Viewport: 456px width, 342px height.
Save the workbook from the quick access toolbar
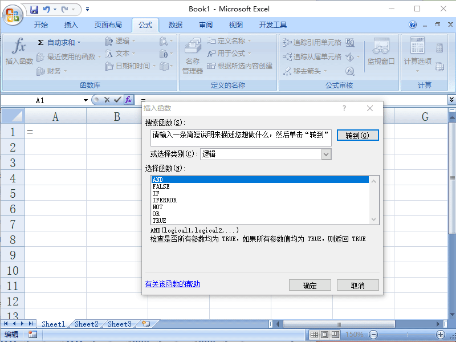tap(34, 10)
